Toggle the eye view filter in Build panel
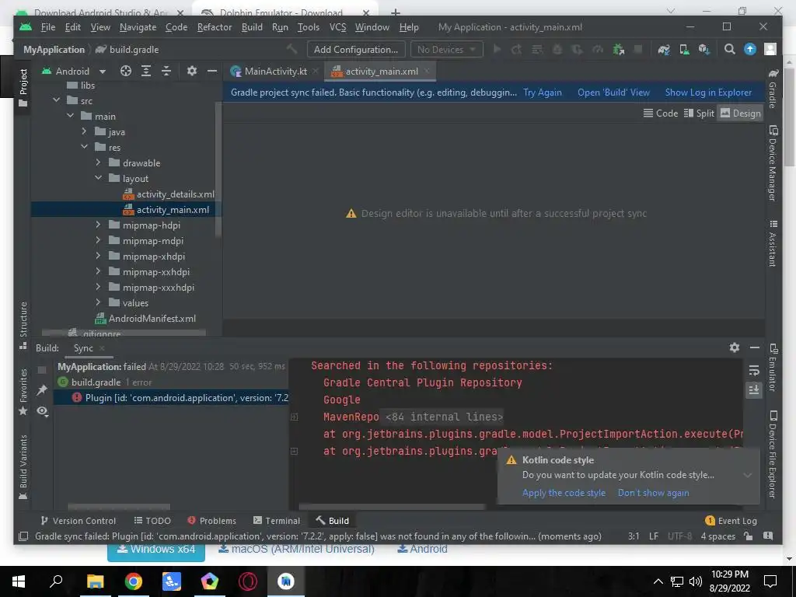 [42, 411]
